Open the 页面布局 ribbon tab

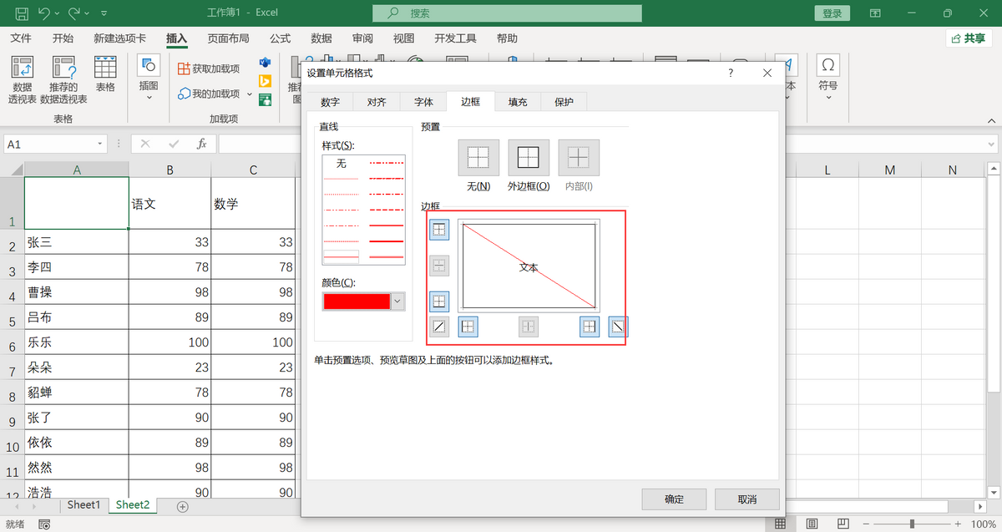[x=228, y=38]
